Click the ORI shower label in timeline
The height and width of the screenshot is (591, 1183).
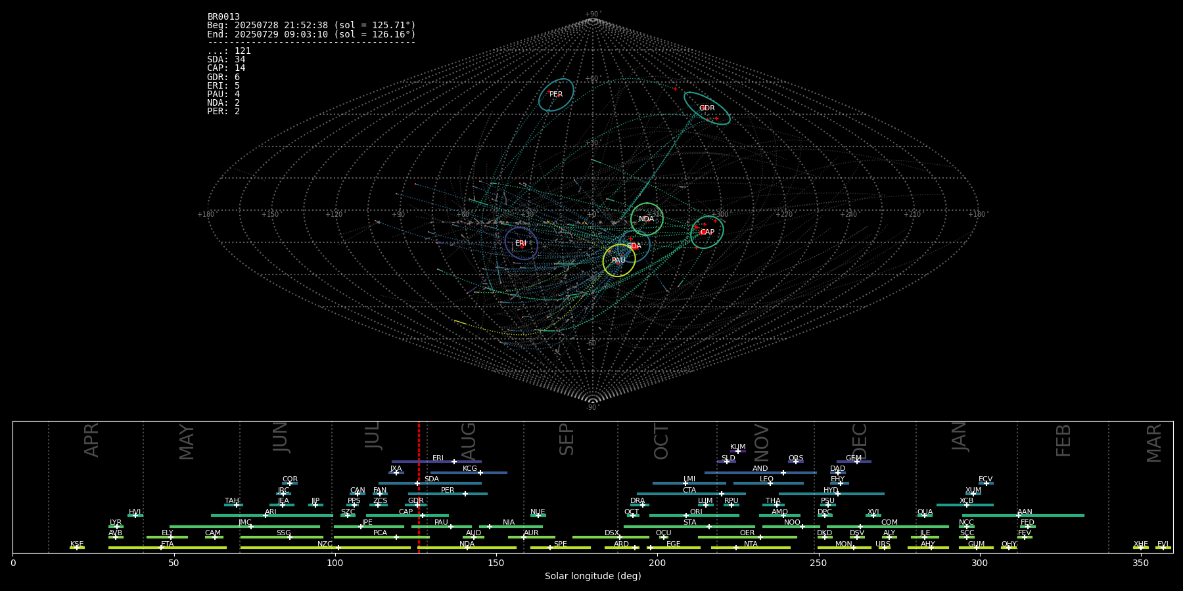coord(696,512)
